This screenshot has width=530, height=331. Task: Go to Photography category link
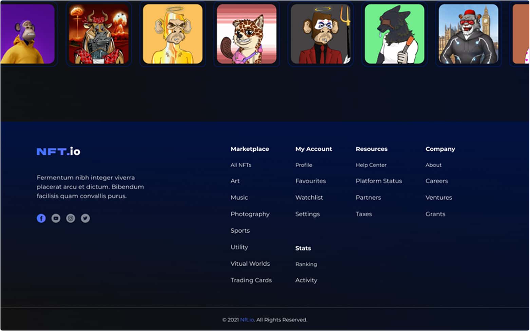250,214
